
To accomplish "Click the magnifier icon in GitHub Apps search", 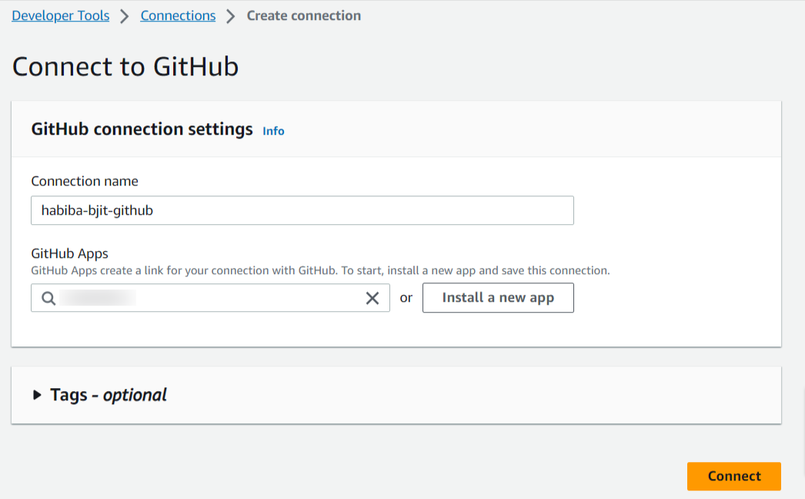I will pos(48,298).
